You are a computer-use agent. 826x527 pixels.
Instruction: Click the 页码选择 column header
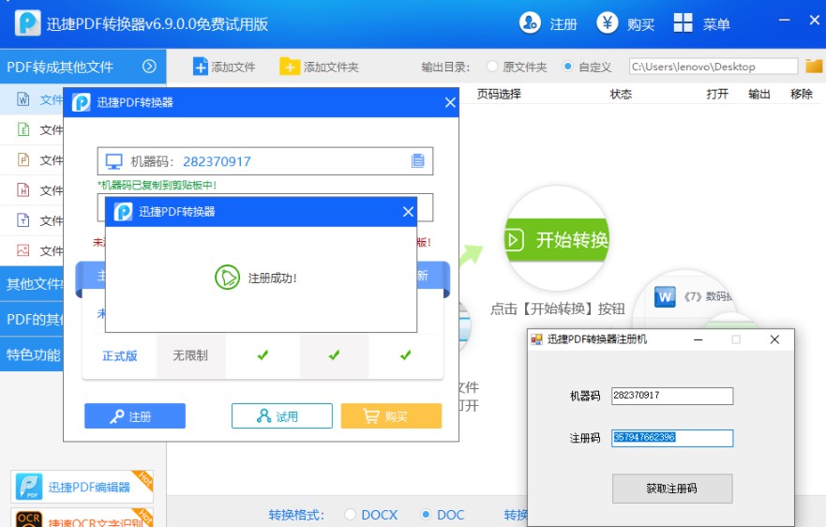(499, 94)
